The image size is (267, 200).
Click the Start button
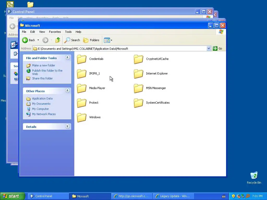click(x=12, y=196)
